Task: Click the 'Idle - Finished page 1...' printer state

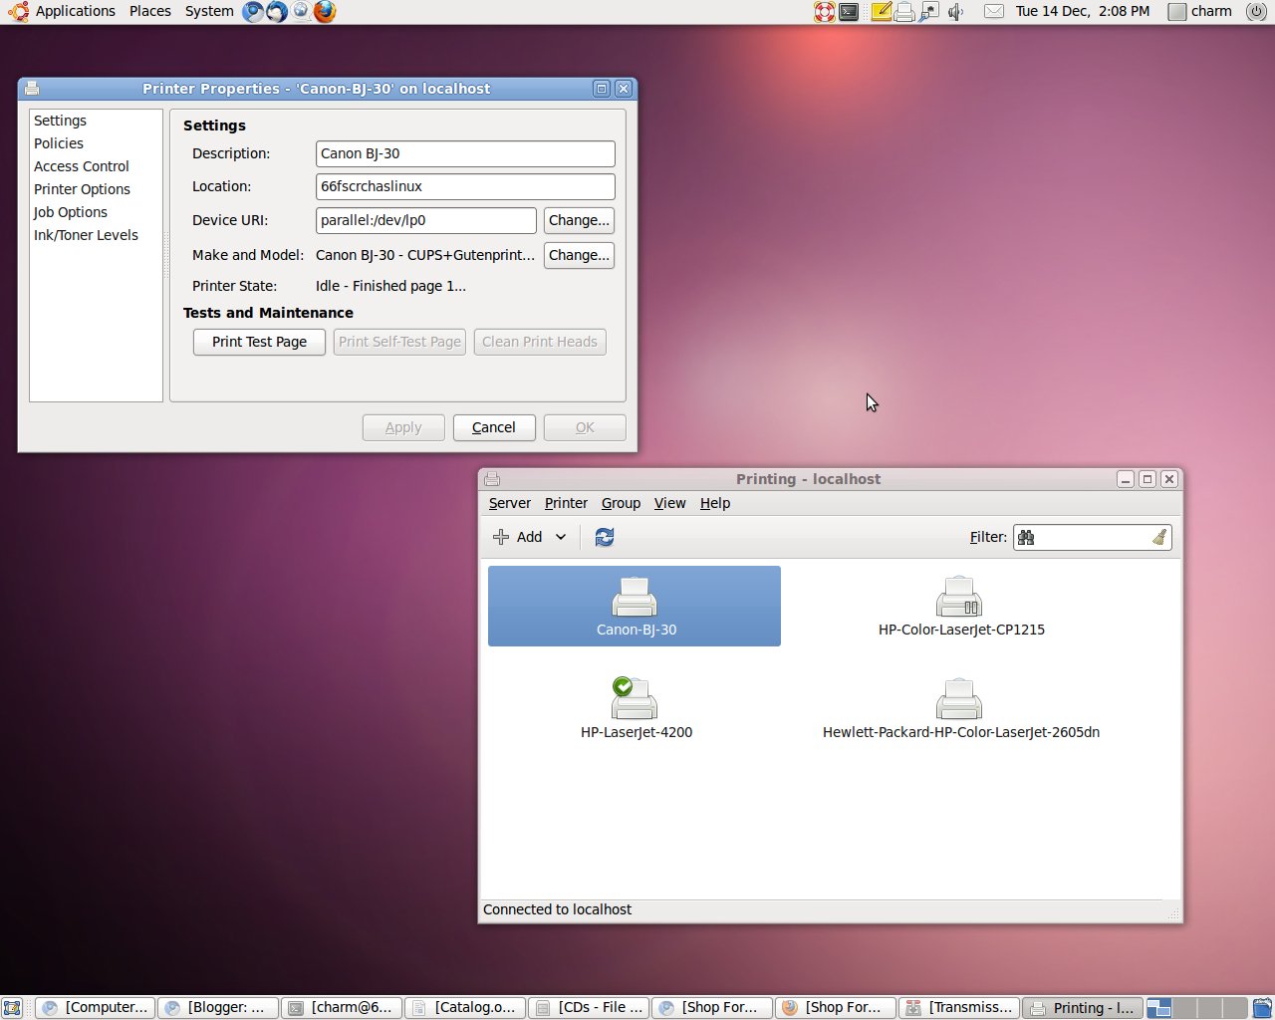Action: (x=390, y=286)
